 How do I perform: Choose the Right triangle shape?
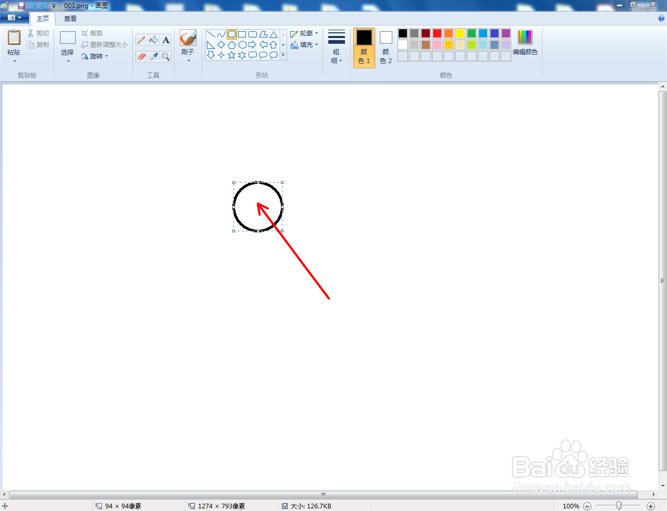tap(211, 45)
